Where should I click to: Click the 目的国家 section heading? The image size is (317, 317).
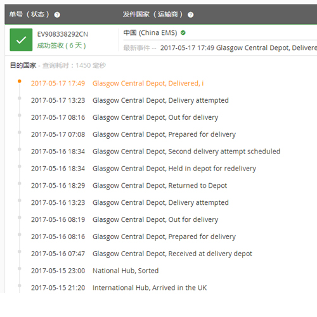(x=23, y=65)
